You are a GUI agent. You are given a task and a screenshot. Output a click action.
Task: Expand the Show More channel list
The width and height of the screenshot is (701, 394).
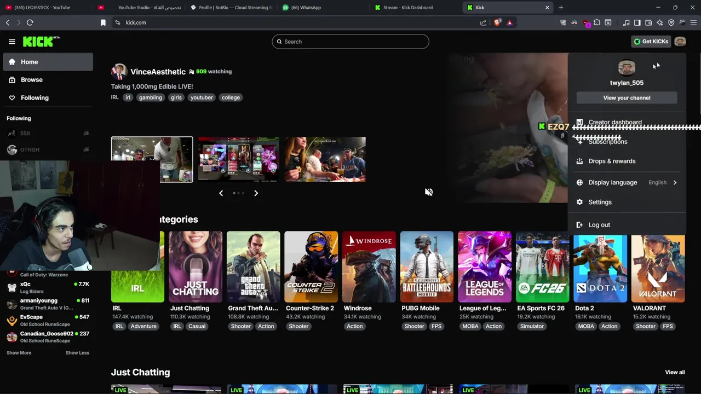19,352
